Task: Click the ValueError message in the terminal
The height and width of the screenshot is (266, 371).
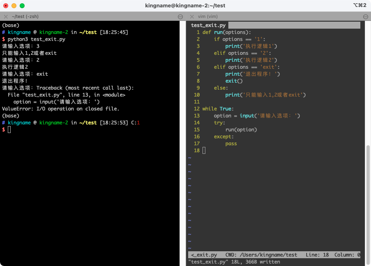Action: click(61, 109)
